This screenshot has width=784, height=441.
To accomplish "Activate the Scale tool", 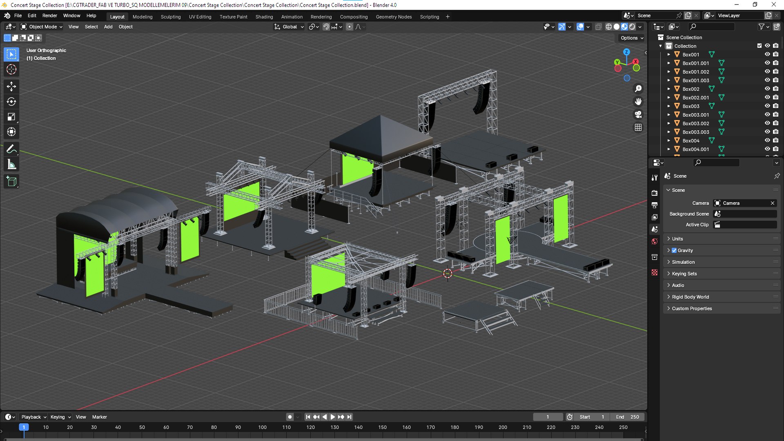I will point(11,117).
